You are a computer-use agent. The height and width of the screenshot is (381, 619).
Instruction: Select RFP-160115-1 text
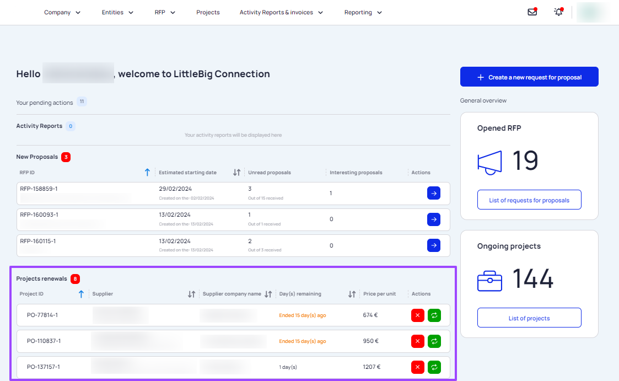(x=38, y=242)
